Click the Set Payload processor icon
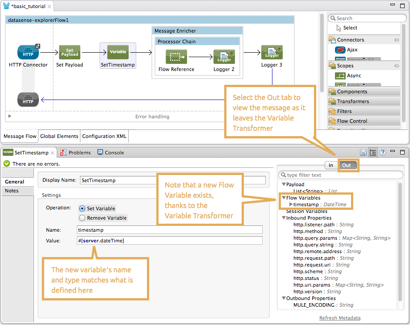Image resolution: width=410 pixels, height=325 pixels. (70, 52)
